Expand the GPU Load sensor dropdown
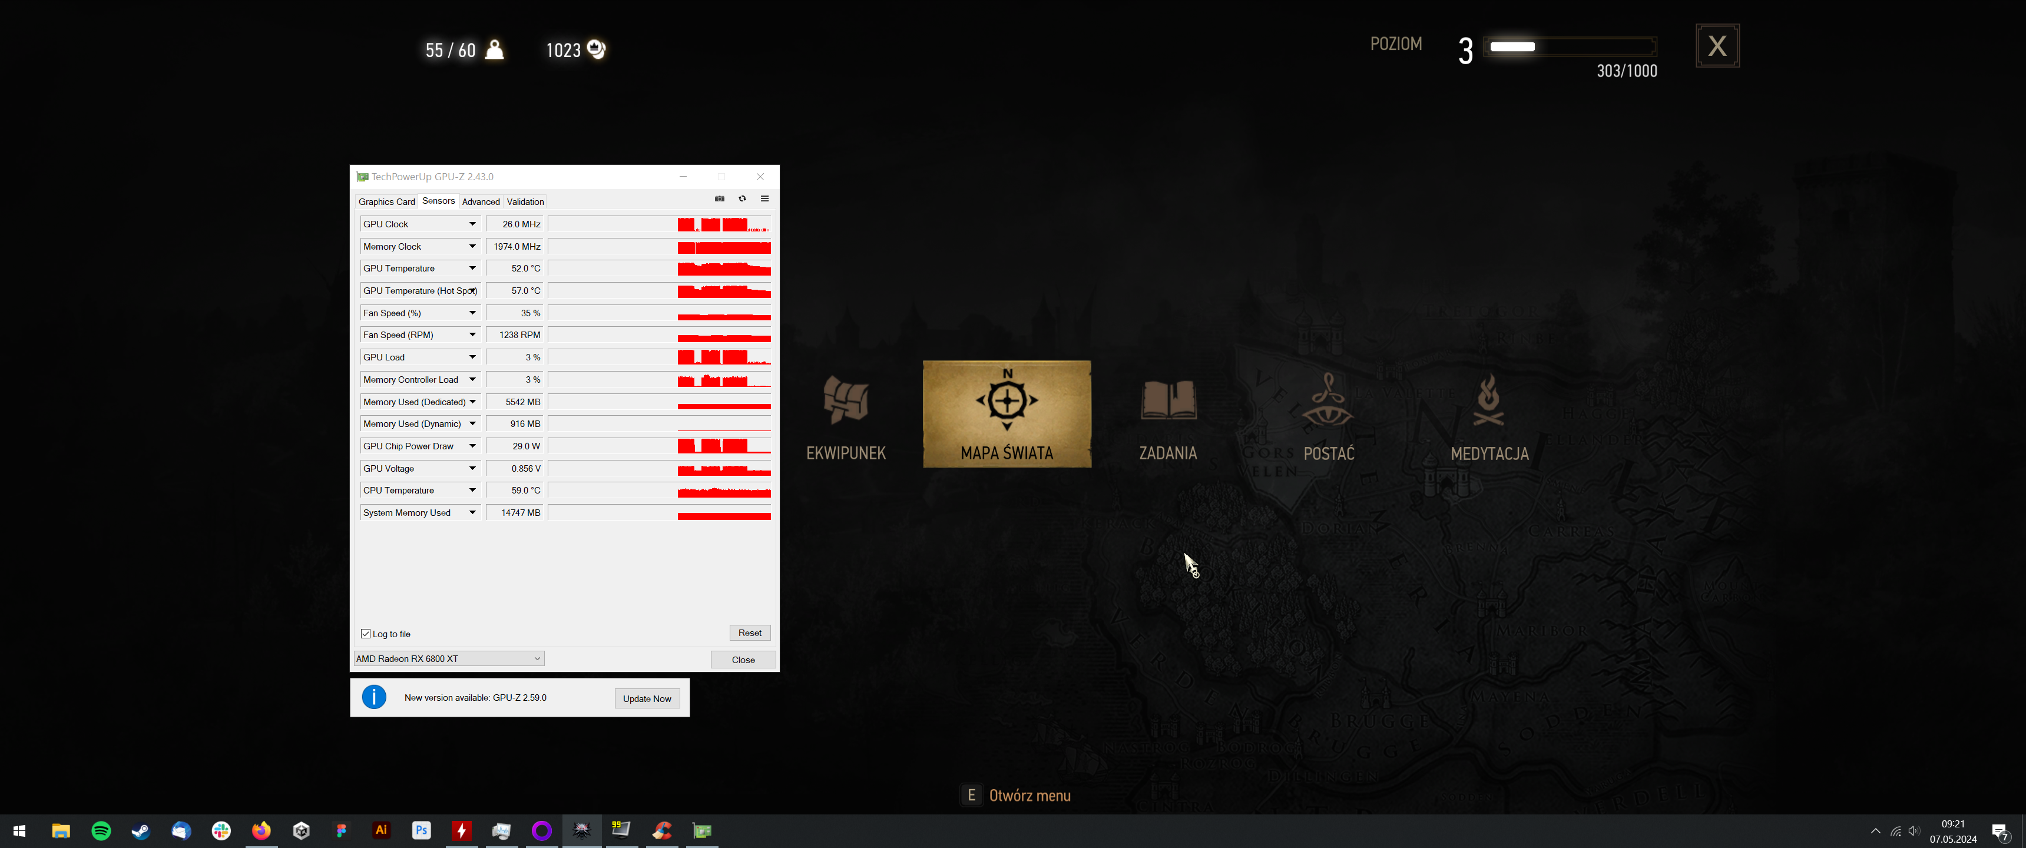Viewport: 2026px width, 848px height. tap(473, 357)
